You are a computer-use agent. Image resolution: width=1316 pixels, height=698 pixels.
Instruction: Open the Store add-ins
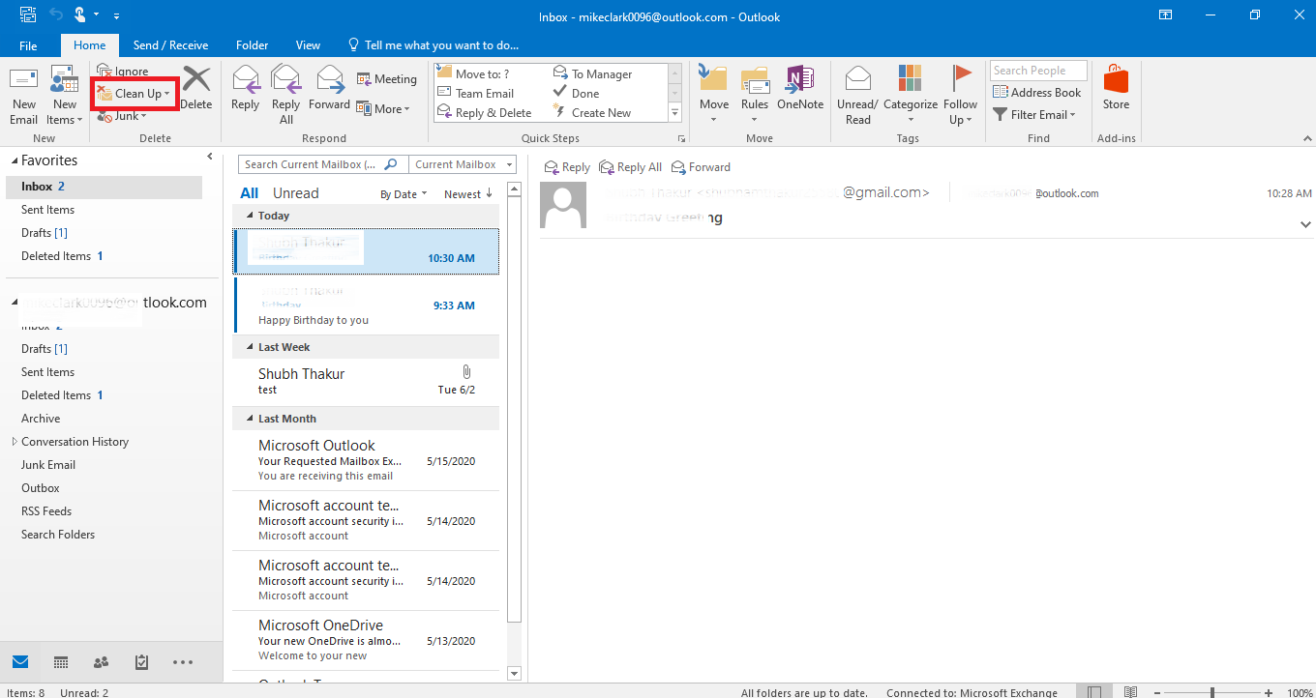pos(1116,87)
